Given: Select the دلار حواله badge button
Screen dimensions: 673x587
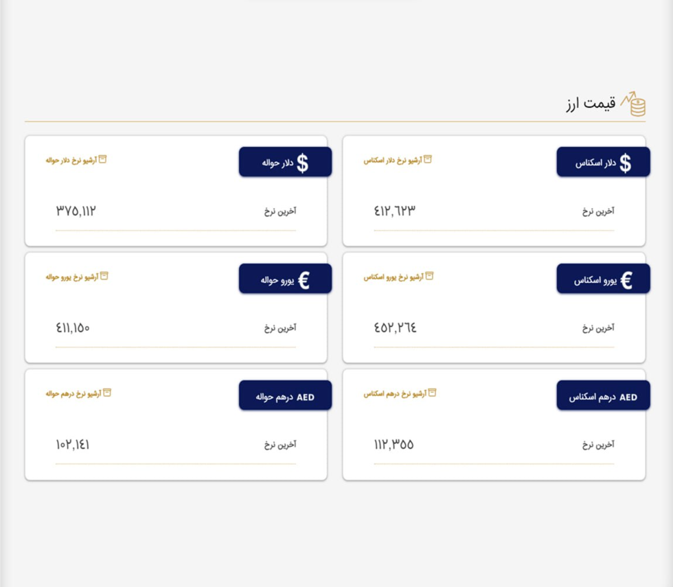Looking at the screenshot, I should [285, 162].
